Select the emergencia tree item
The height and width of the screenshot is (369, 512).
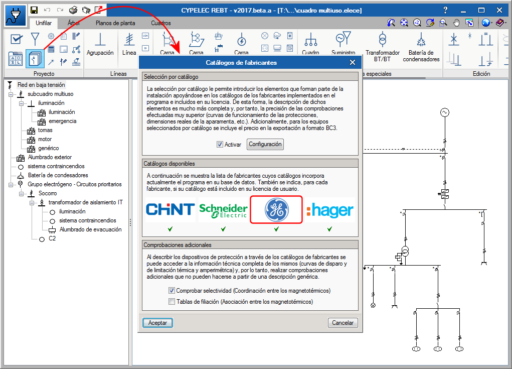[62, 121]
